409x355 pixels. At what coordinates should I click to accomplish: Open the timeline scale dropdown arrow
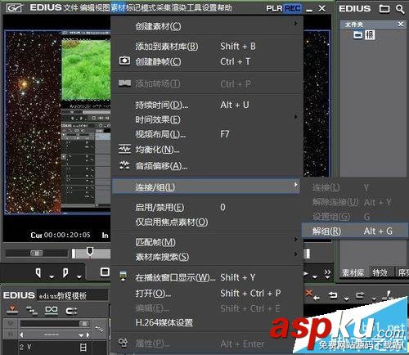coord(81,335)
